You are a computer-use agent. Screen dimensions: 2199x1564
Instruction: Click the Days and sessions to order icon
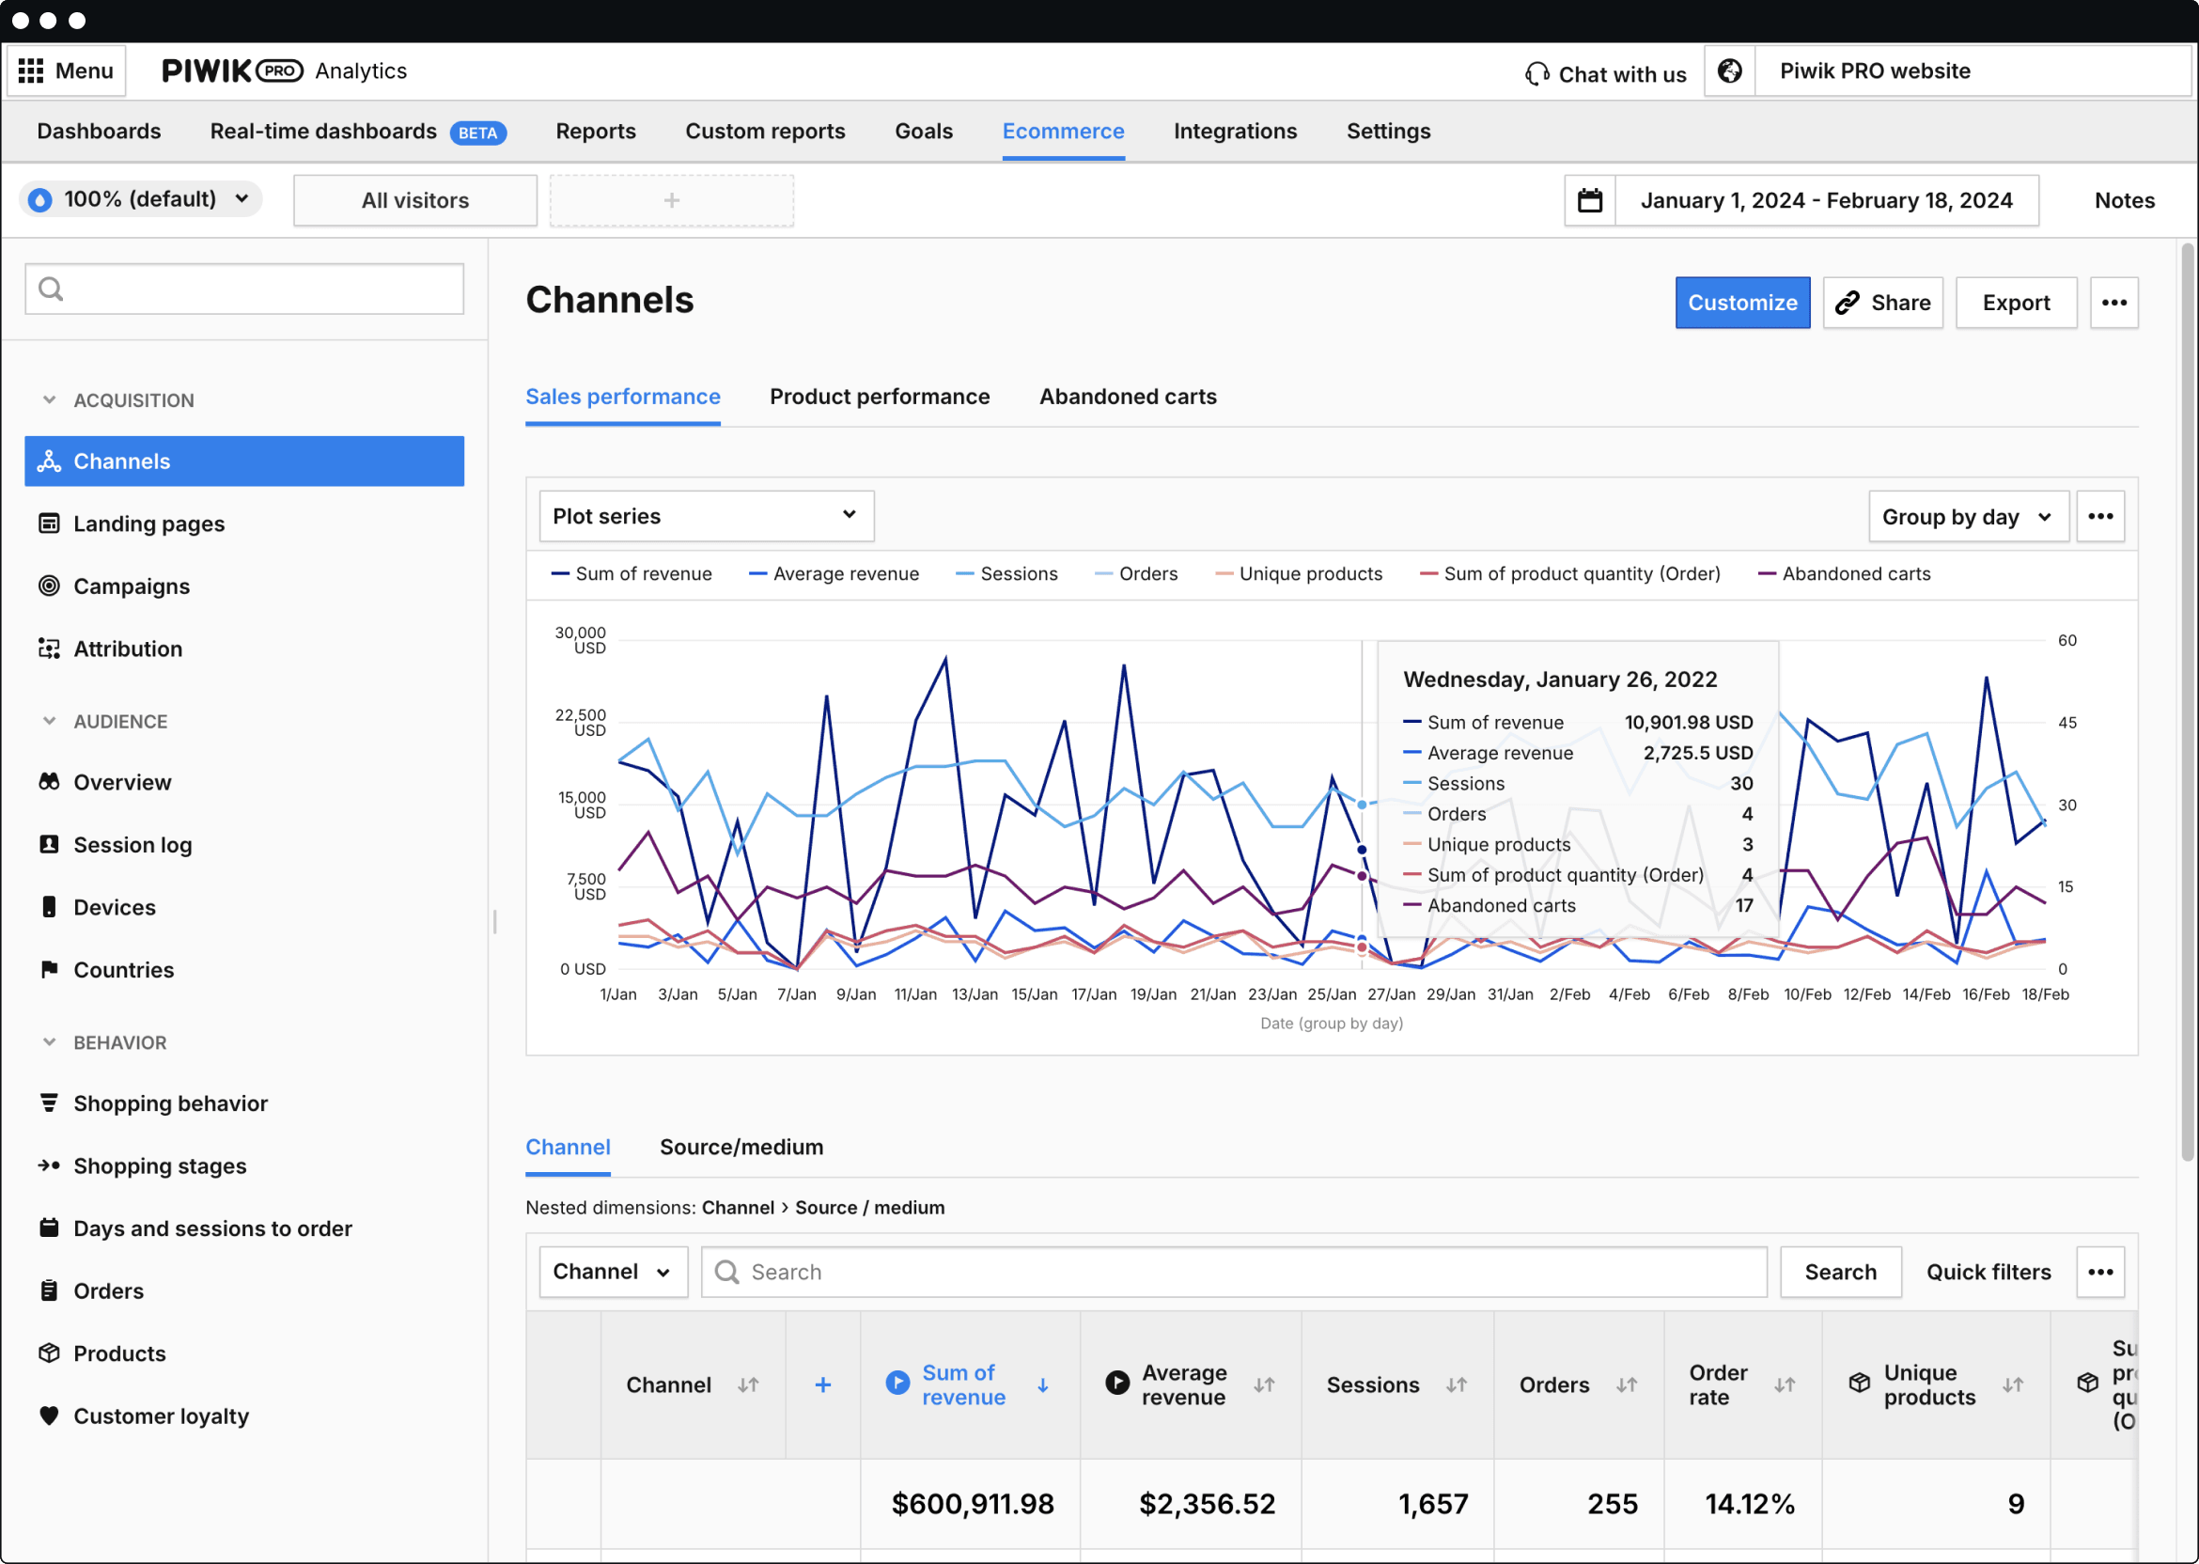coord(49,1228)
